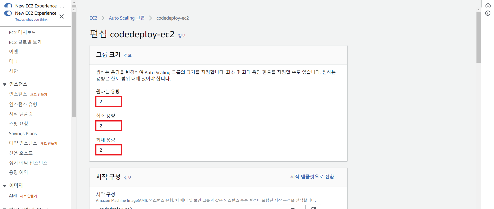Click sidebar scroll-up arrow
This screenshot has height=209, width=494.
74,10
